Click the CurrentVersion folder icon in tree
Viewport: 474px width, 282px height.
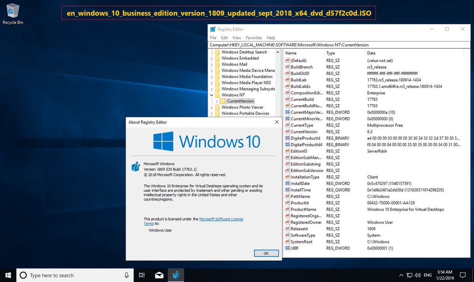click(x=223, y=101)
